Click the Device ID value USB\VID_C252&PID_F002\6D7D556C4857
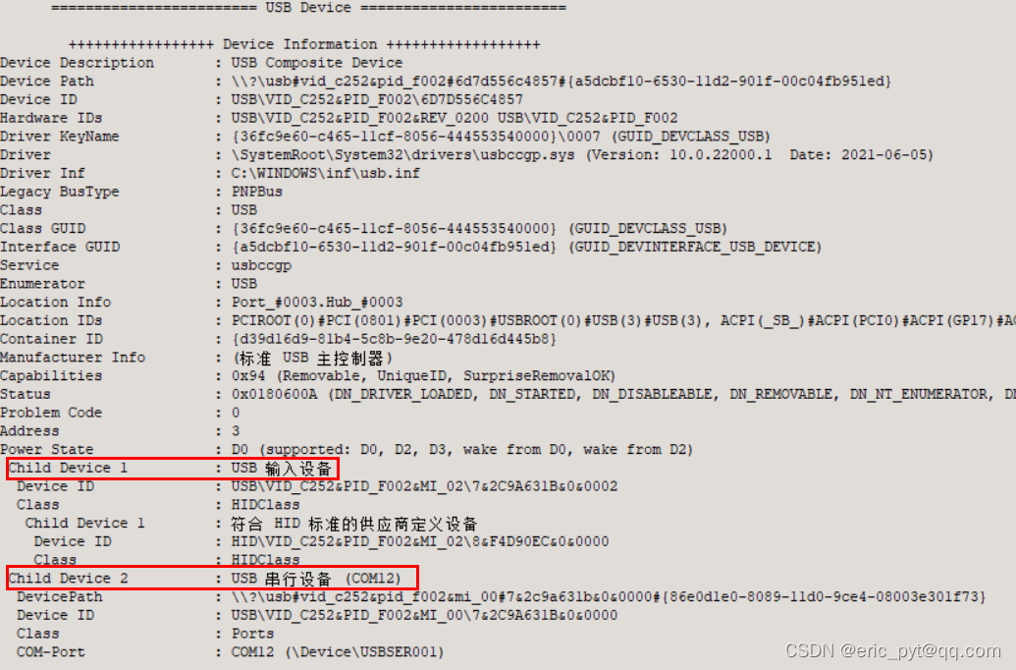Screen dimensions: 1016x670 (377, 100)
